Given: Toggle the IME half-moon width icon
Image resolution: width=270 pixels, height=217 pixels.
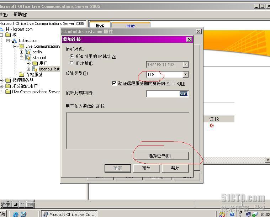Looking at the screenshot, I should (x=16, y=205).
